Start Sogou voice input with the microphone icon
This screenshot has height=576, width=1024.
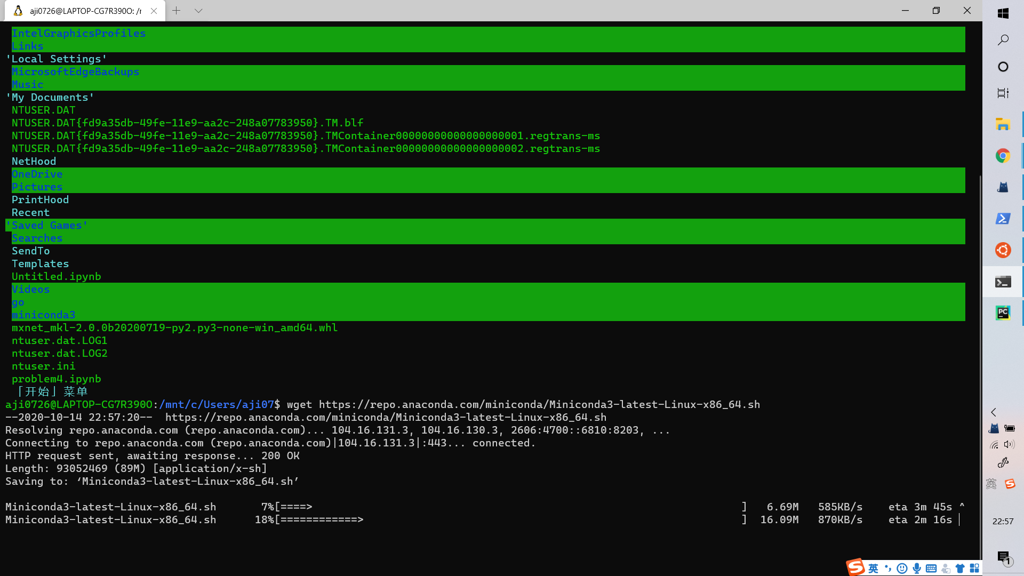[x=917, y=568]
